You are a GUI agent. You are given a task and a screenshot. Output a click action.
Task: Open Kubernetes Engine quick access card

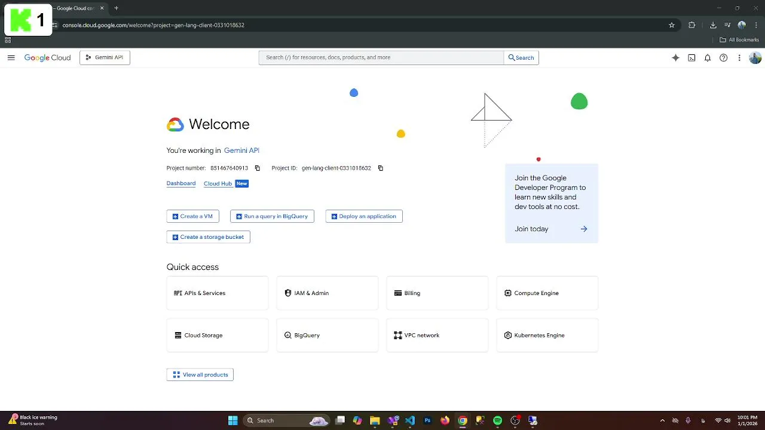pyautogui.click(x=547, y=335)
